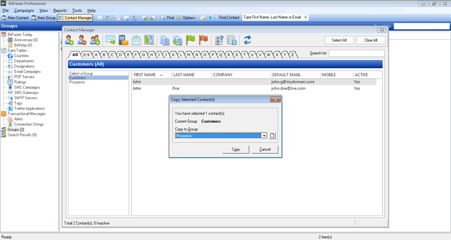Open the Copy to Group dropdown arrow
Image resolution: width=451 pixels, height=240 pixels.
pyautogui.click(x=264, y=136)
